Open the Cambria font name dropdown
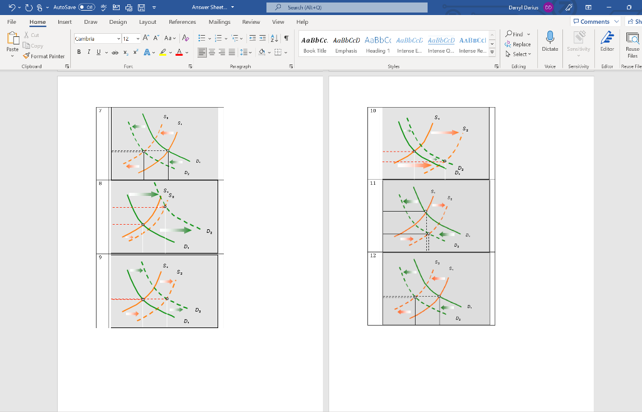 pyautogui.click(x=118, y=39)
